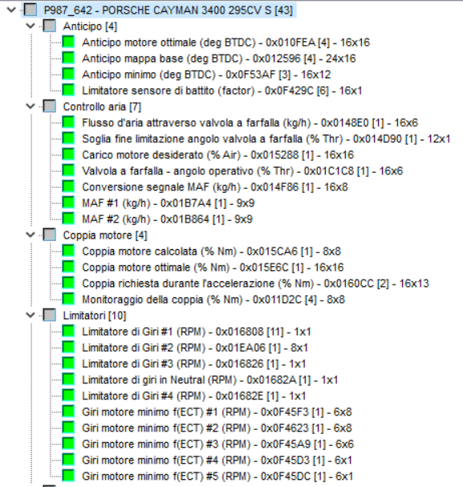Open Coppia richiesta durante l'accelerazione map
The height and width of the screenshot is (487, 463).
click(x=255, y=283)
